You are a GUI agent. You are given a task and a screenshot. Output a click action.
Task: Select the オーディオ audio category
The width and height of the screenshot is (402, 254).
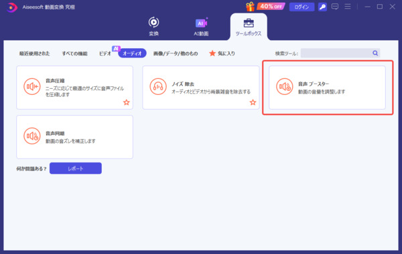(132, 53)
